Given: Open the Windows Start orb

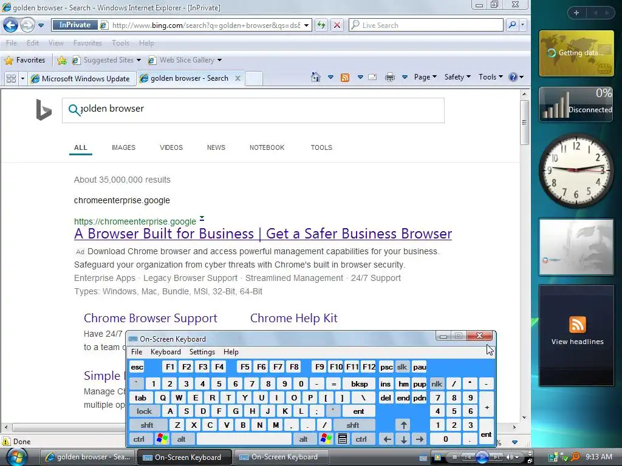Looking at the screenshot, I should click(16, 457).
